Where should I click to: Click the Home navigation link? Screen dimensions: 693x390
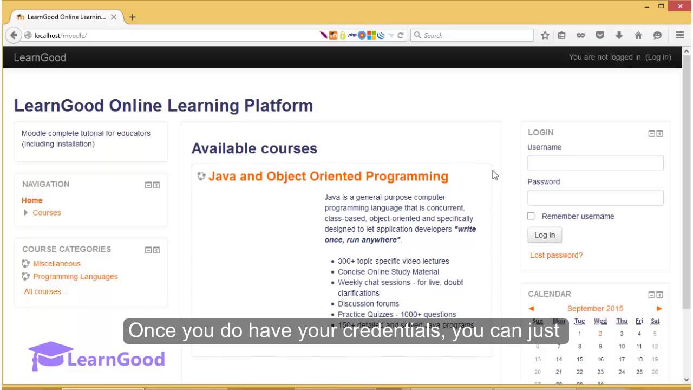tap(32, 200)
